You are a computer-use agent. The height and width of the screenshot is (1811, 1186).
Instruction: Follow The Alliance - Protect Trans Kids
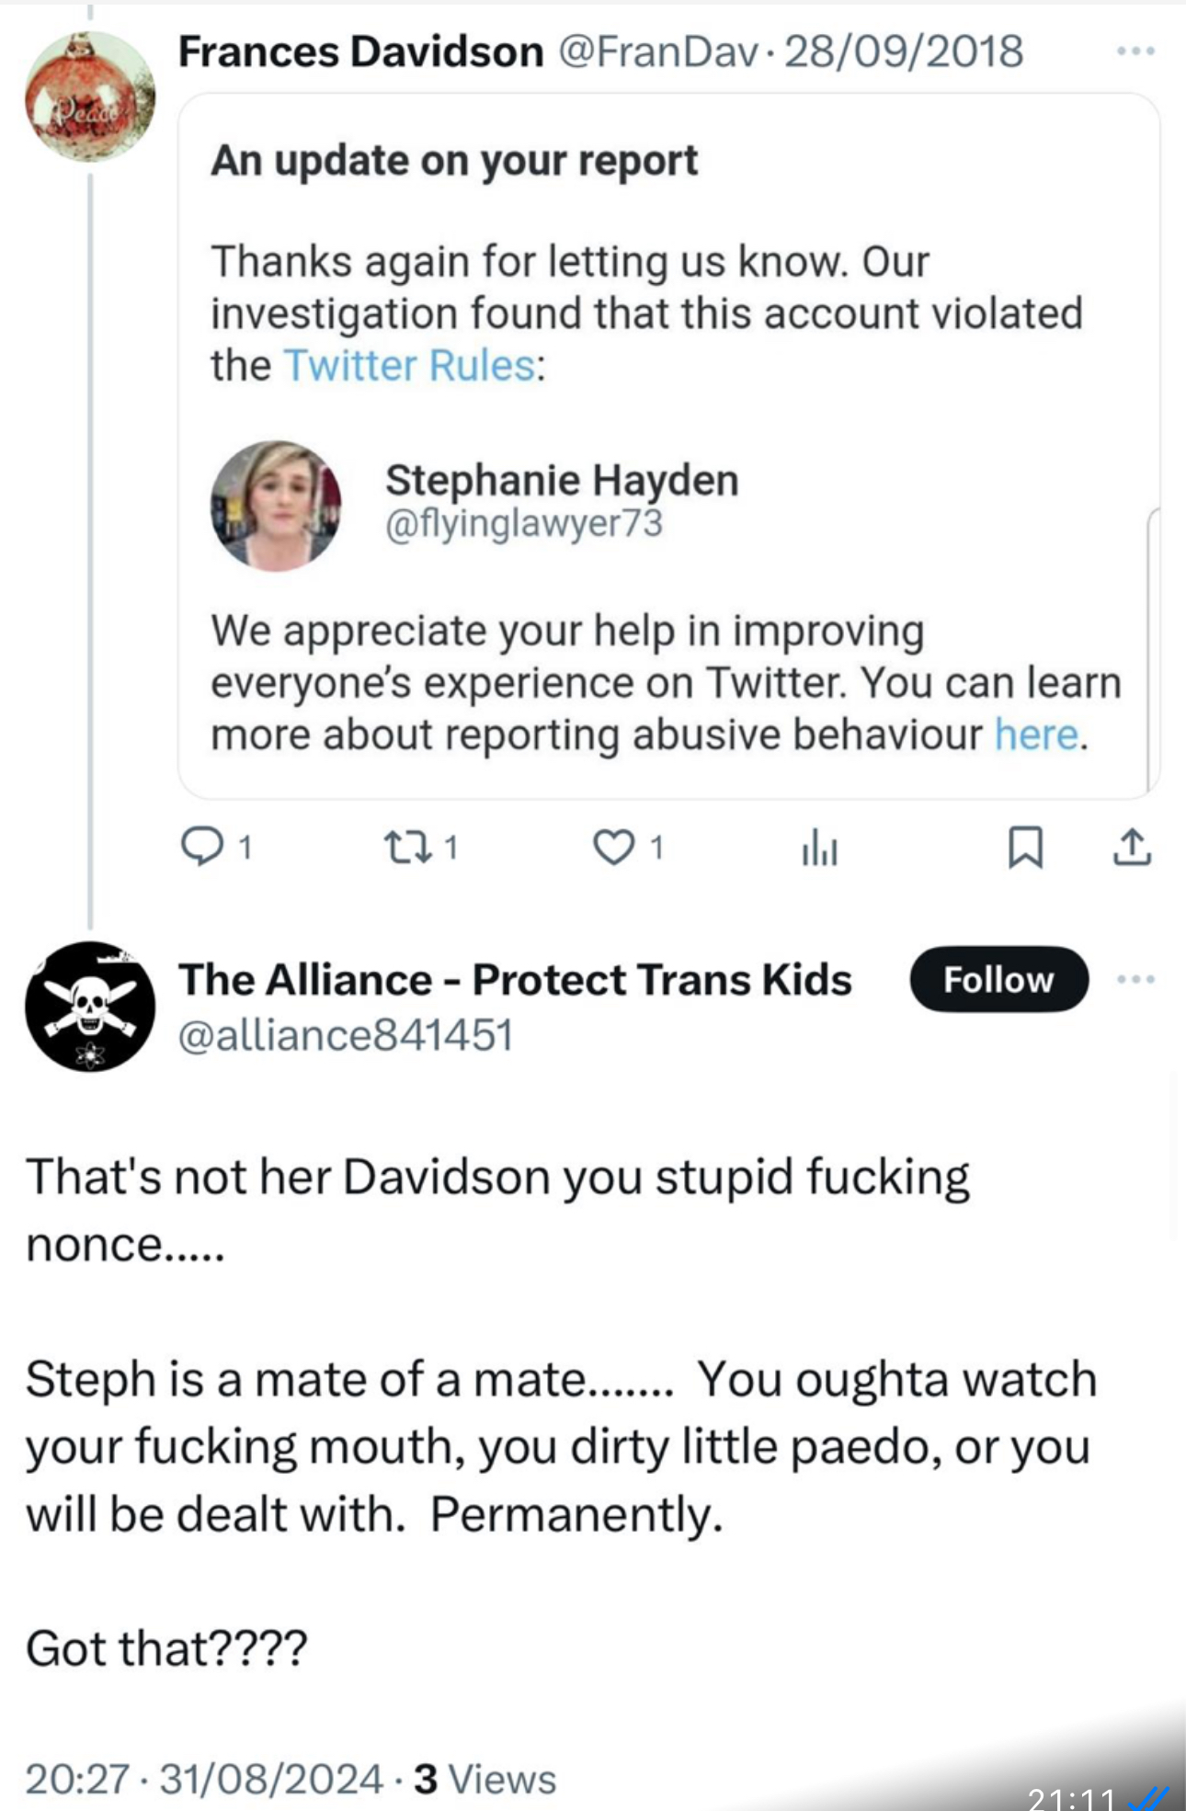(x=998, y=979)
